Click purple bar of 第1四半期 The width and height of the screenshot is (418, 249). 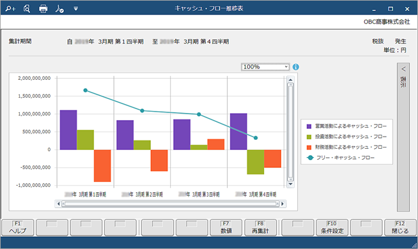68,130
